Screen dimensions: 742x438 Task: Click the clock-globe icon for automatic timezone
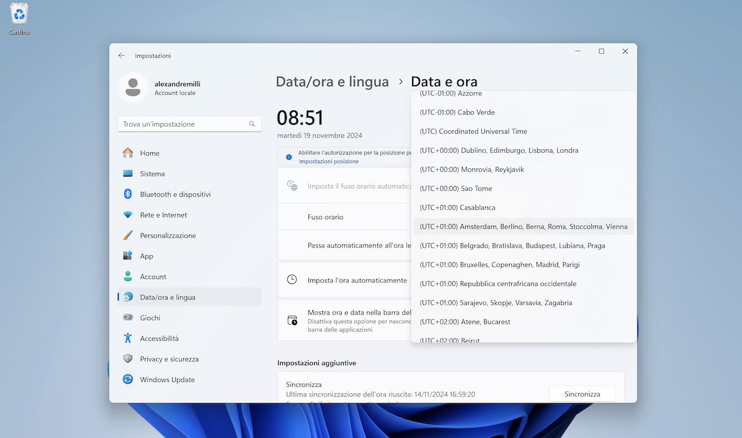pyautogui.click(x=292, y=186)
